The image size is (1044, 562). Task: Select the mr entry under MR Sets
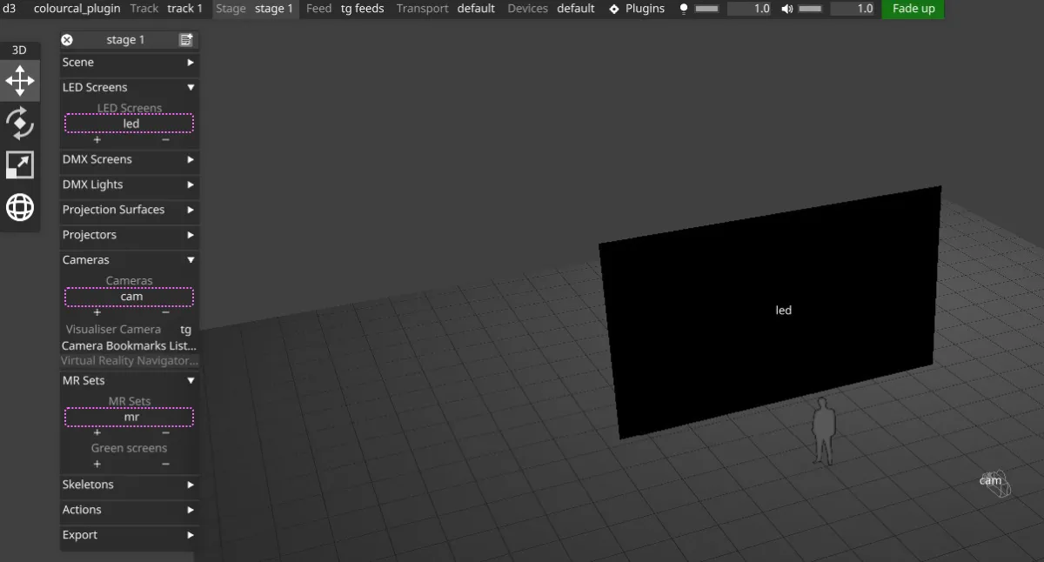128,417
